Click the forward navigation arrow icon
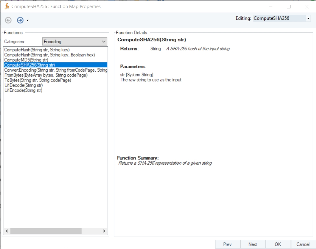 coord(20,20)
